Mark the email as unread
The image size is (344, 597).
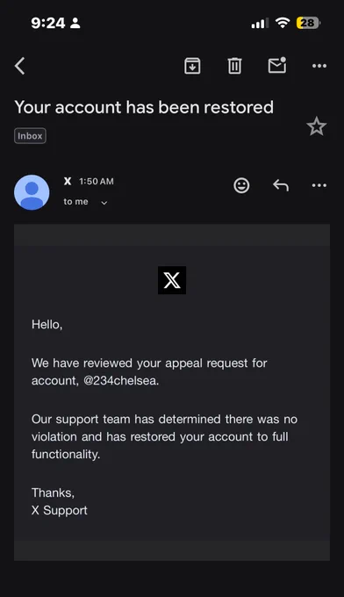277,65
